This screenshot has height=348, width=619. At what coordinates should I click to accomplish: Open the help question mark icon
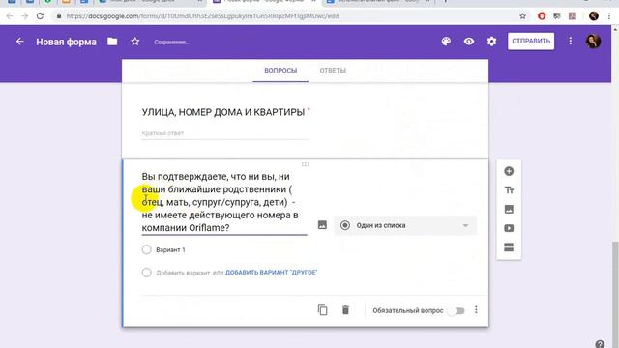[x=600, y=344]
